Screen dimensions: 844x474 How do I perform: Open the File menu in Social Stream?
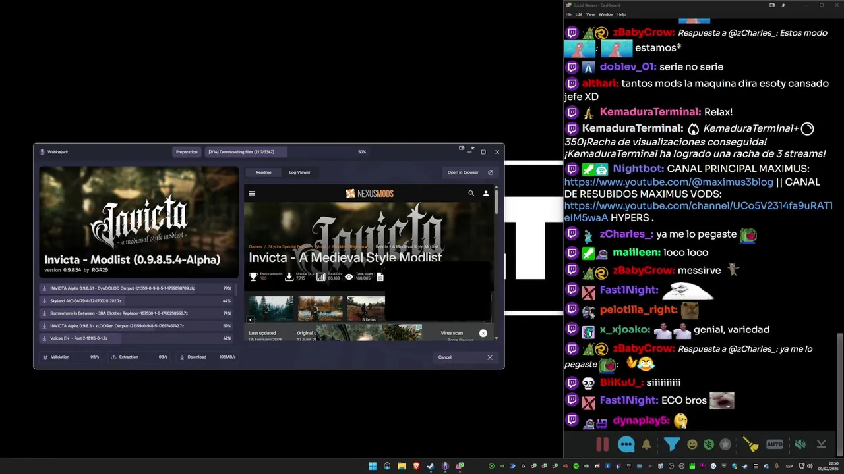[x=569, y=14]
